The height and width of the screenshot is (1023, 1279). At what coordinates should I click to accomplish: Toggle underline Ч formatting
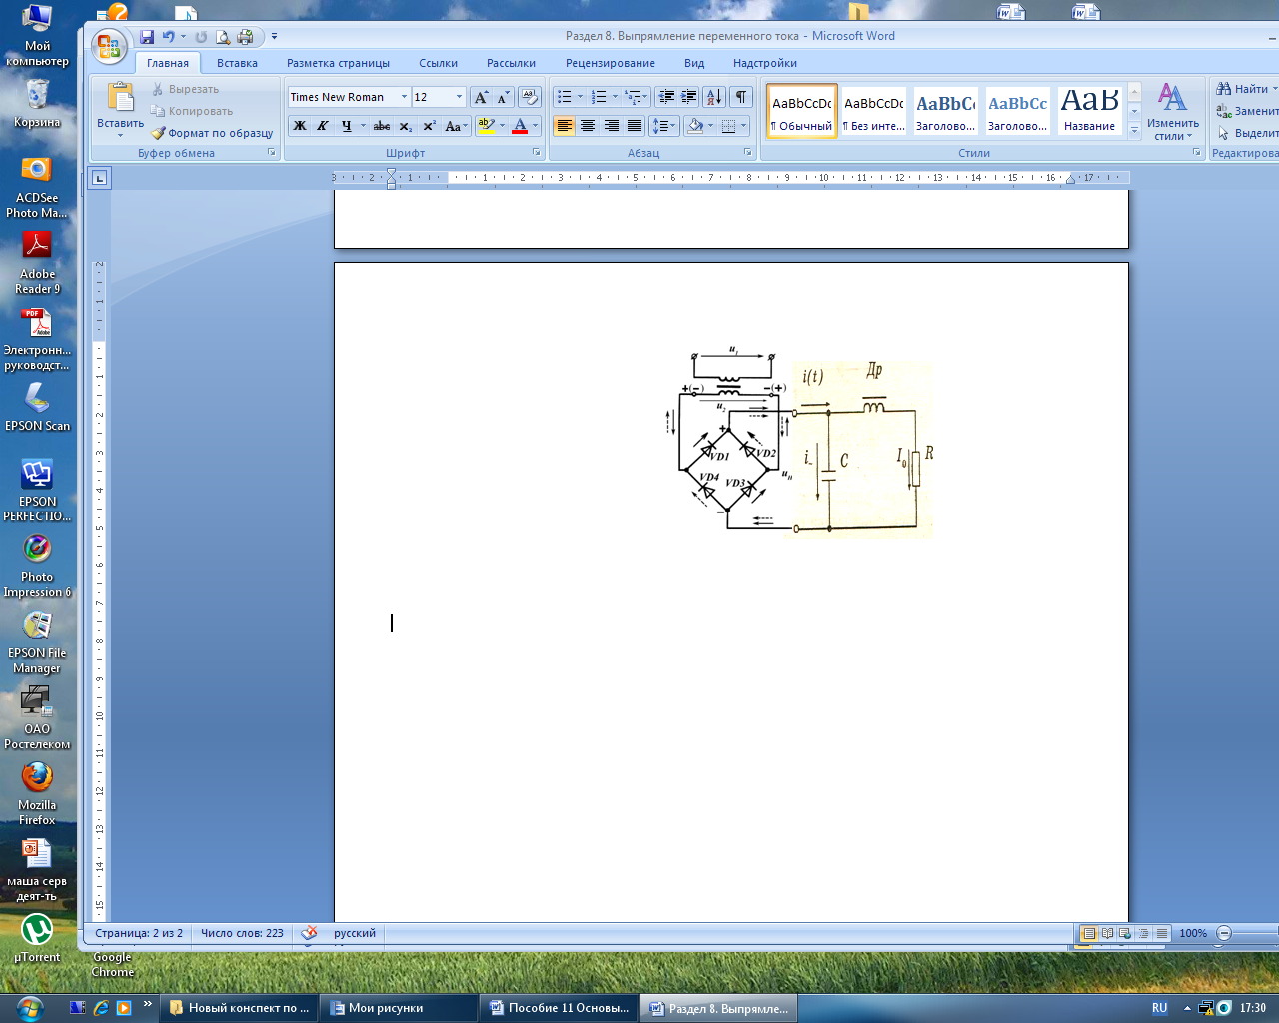click(x=346, y=126)
